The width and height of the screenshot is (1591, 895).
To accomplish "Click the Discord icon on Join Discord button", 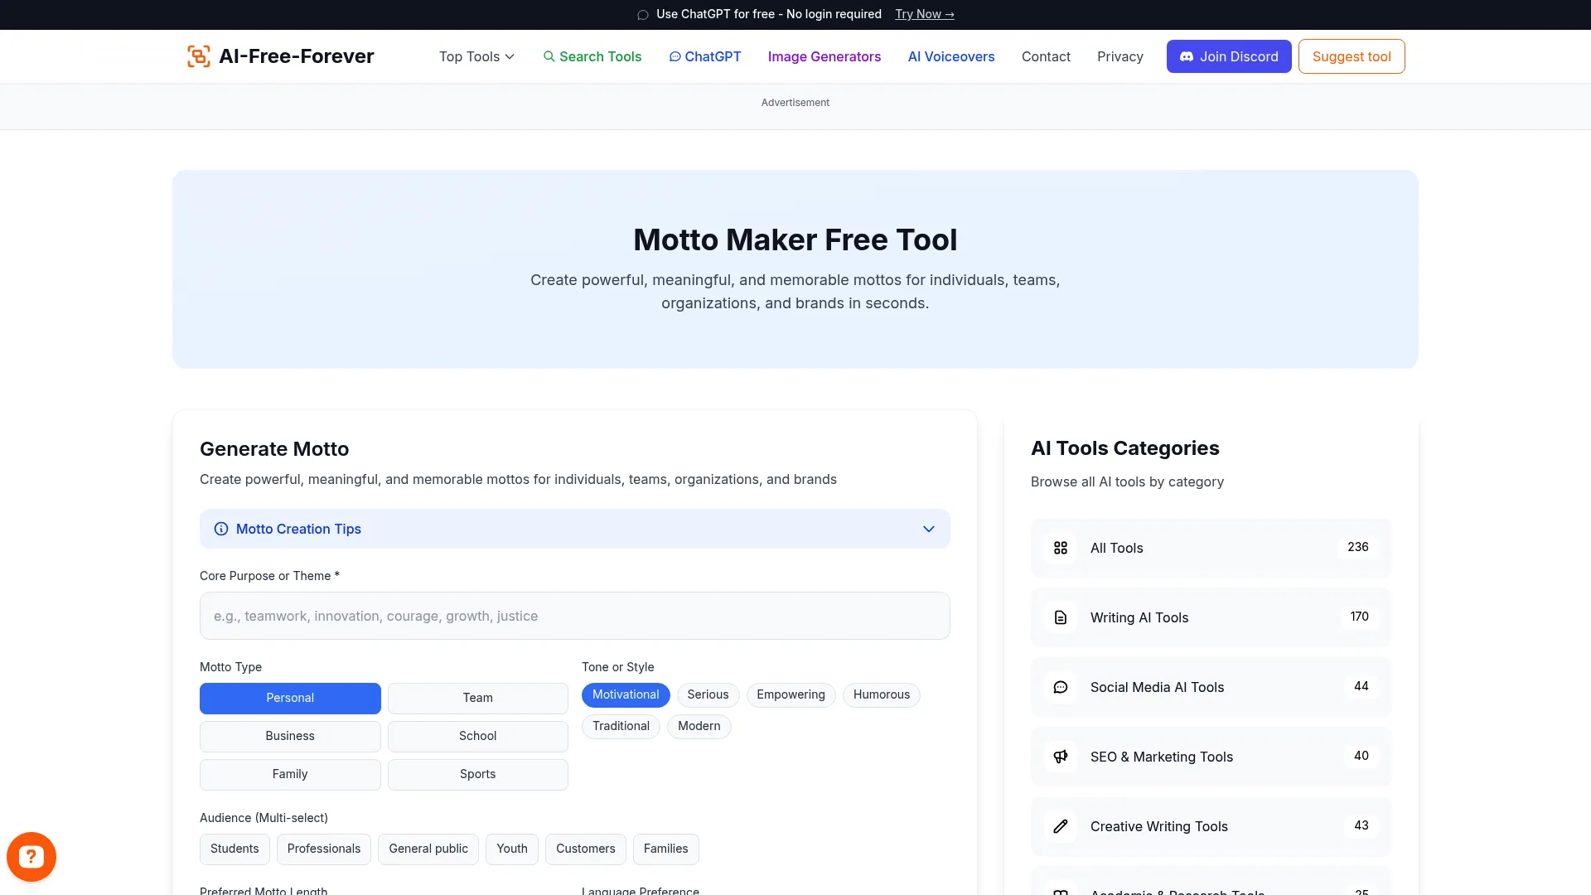I will point(1187,56).
